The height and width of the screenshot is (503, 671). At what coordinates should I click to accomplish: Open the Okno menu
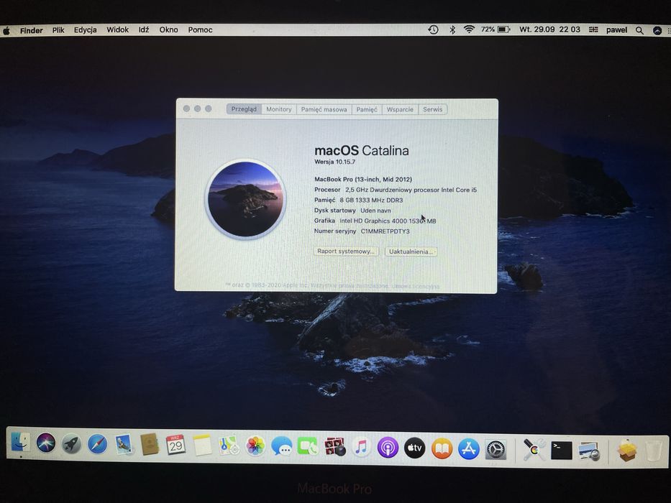coord(168,29)
